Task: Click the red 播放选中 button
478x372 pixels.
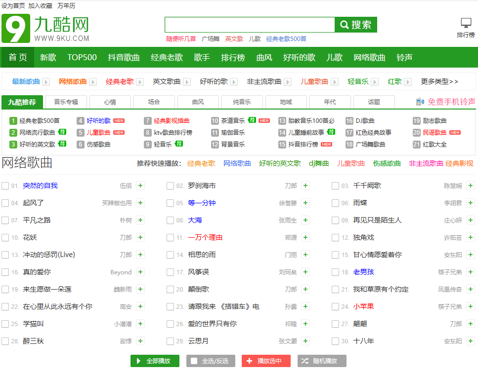Action: coord(266,361)
